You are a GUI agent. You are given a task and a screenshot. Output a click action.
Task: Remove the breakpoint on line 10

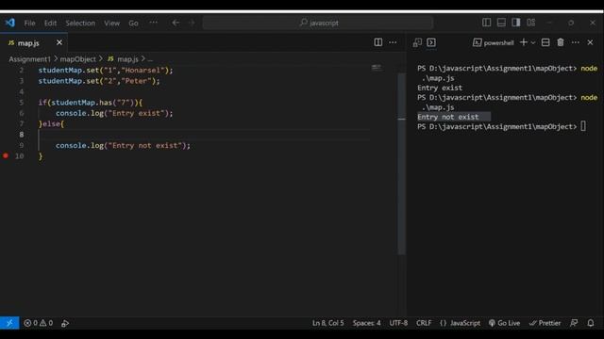click(x=6, y=155)
